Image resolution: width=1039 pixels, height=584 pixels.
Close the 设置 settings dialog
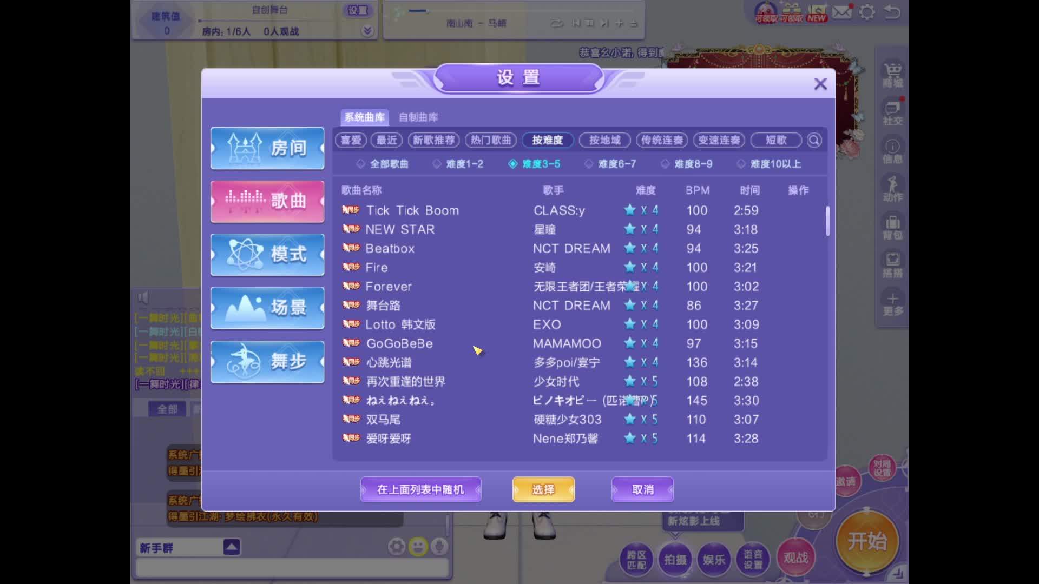(x=820, y=84)
